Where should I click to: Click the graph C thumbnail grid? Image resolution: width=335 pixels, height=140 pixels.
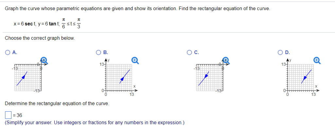[x=209, y=78]
